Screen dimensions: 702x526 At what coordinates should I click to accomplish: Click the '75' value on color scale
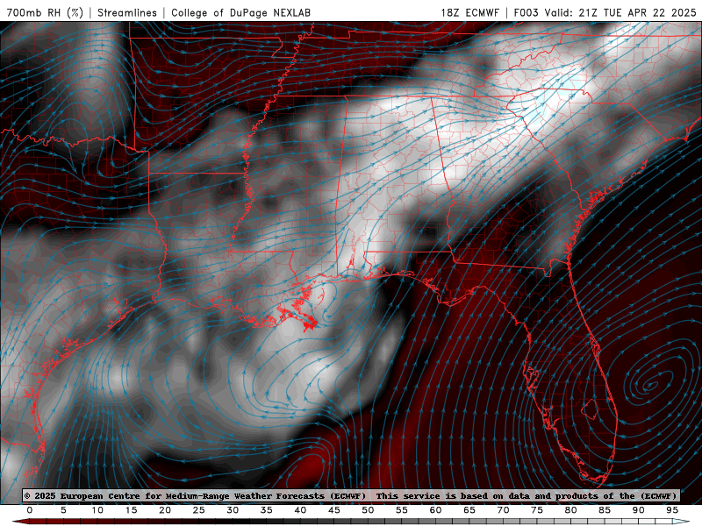[x=537, y=510]
